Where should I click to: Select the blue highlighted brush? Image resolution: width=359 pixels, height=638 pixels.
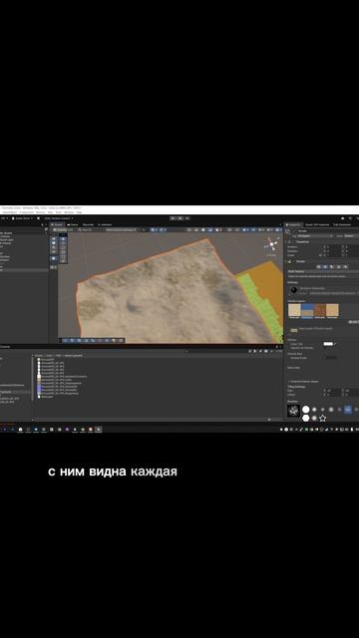pyautogui.click(x=348, y=410)
